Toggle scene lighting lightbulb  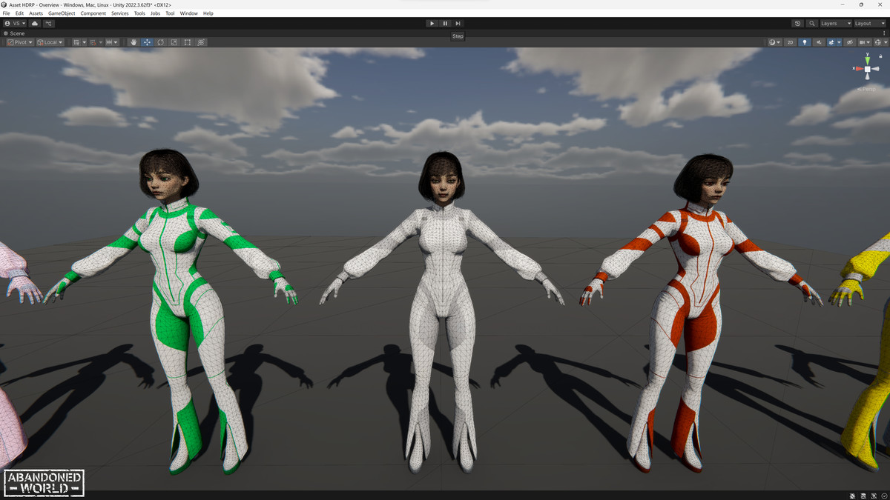tap(805, 42)
